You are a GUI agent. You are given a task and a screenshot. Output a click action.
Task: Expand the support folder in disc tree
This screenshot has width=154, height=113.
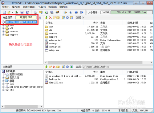(3, 34)
